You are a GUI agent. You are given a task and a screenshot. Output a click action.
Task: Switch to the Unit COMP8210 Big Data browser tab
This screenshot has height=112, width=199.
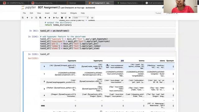click(x=14, y=3)
